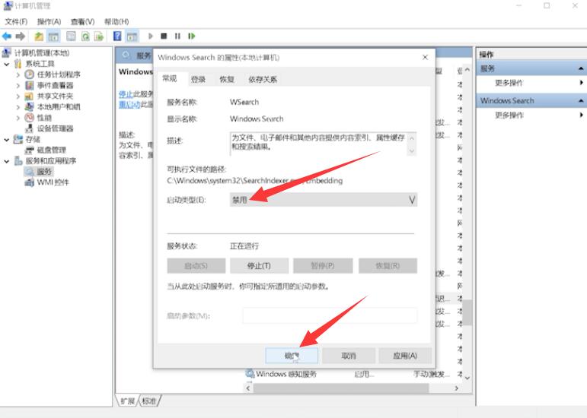Click the 停止 this service link

pyautogui.click(x=126, y=93)
